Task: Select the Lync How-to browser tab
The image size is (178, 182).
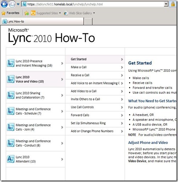Action: point(42,22)
